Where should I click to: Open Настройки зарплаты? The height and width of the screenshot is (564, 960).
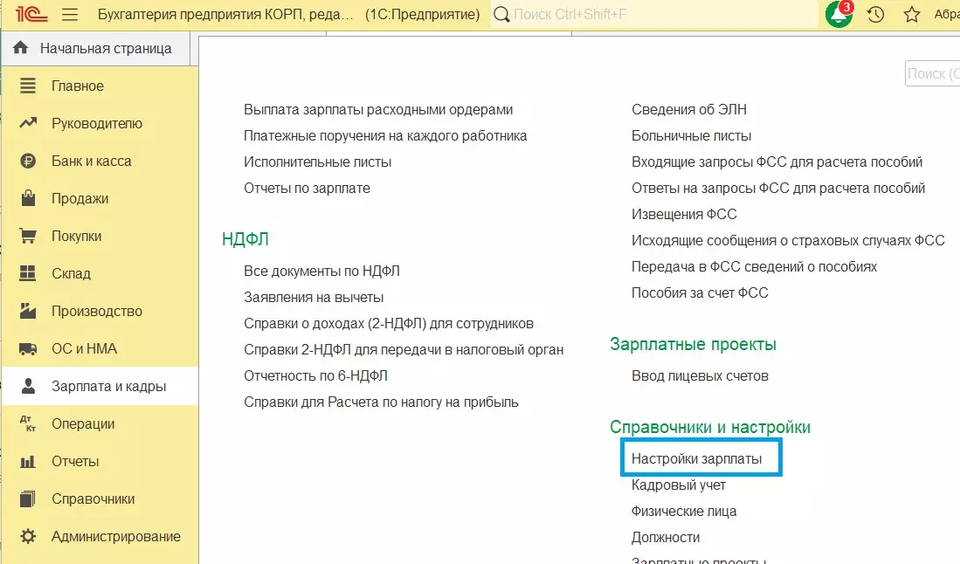(697, 458)
